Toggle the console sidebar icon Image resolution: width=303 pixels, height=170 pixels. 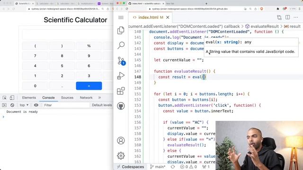(x=4, y=105)
